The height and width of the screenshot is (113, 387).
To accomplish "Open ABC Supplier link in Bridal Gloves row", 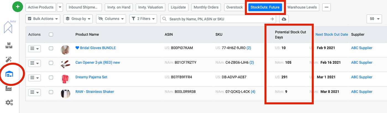I will [x=362, y=48].
